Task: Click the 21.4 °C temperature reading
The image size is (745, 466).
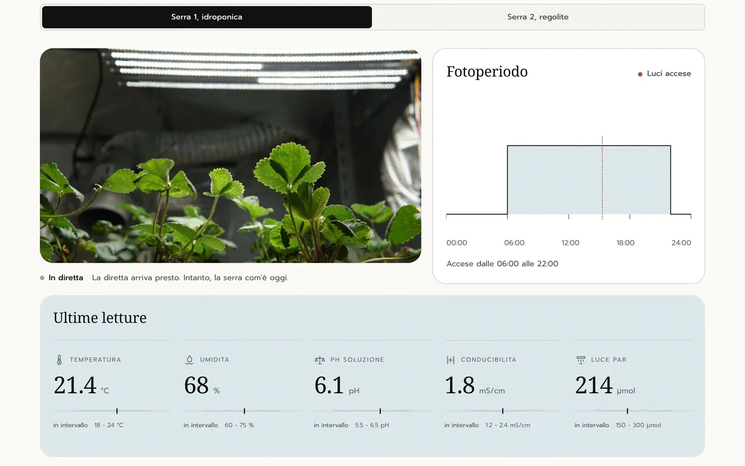Action: [81, 386]
